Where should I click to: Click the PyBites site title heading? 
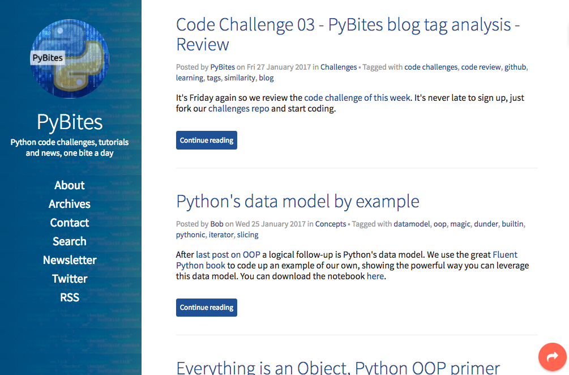[x=70, y=122]
